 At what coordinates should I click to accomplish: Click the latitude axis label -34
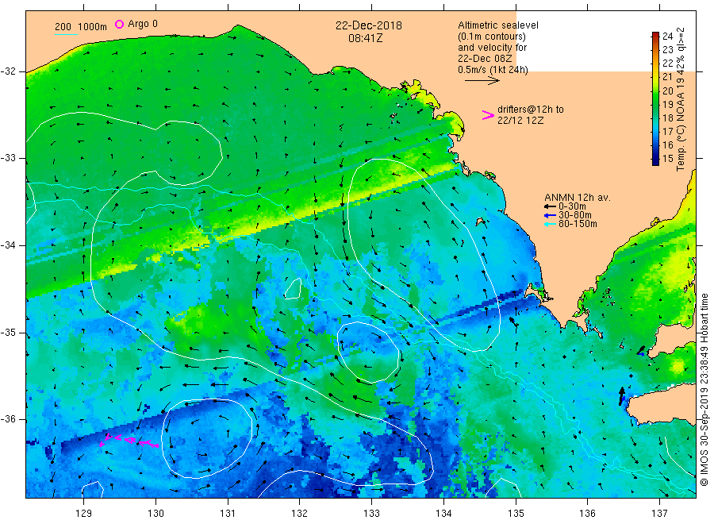pos(8,245)
